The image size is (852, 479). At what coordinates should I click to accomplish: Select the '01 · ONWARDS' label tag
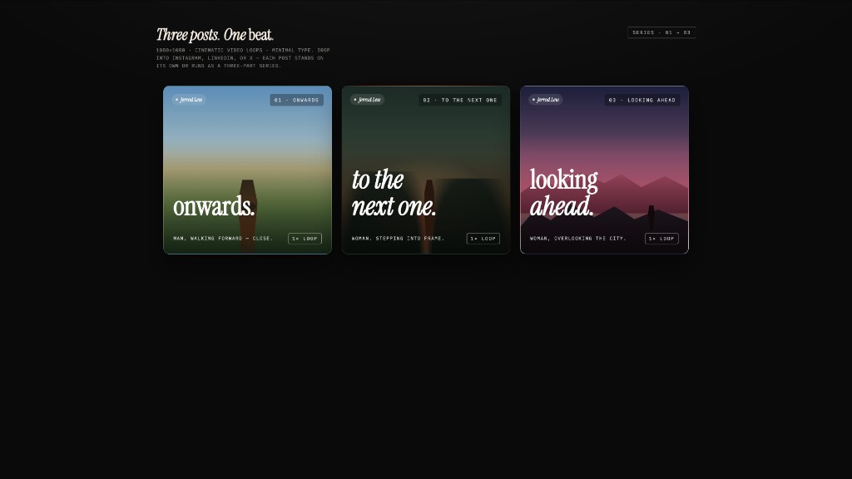(x=296, y=100)
